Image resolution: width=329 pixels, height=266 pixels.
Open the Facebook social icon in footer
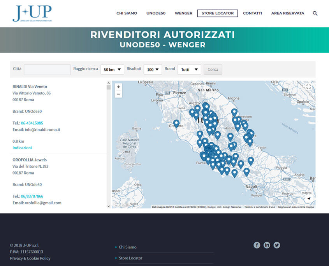257,245
